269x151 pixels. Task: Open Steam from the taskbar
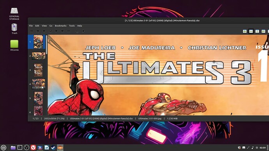(53, 147)
